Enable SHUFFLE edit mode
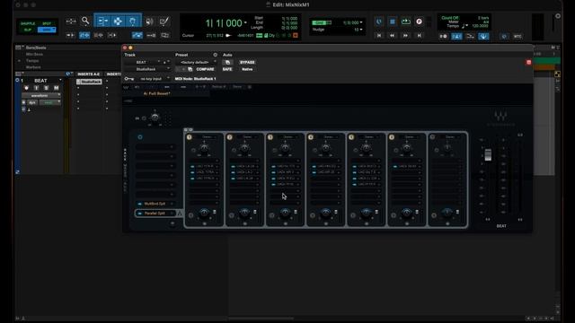The height and width of the screenshot is (323, 575). pyautogui.click(x=28, y=23)
